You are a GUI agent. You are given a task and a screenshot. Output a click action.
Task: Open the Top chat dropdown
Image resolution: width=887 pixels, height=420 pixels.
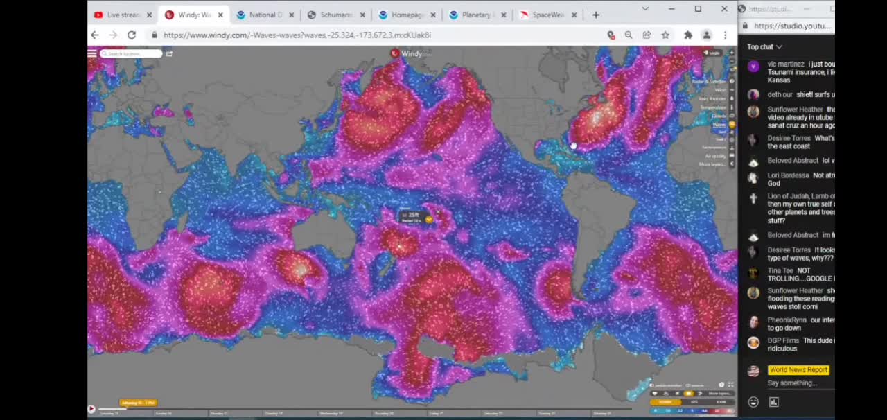pos(764,47)
